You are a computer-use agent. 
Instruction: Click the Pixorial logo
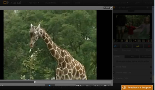click(x=12, y=2)
